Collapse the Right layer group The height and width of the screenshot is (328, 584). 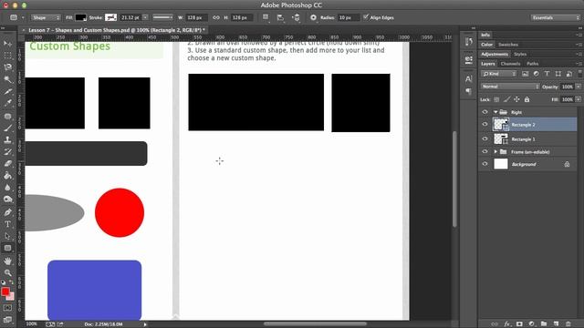[495, 112]
